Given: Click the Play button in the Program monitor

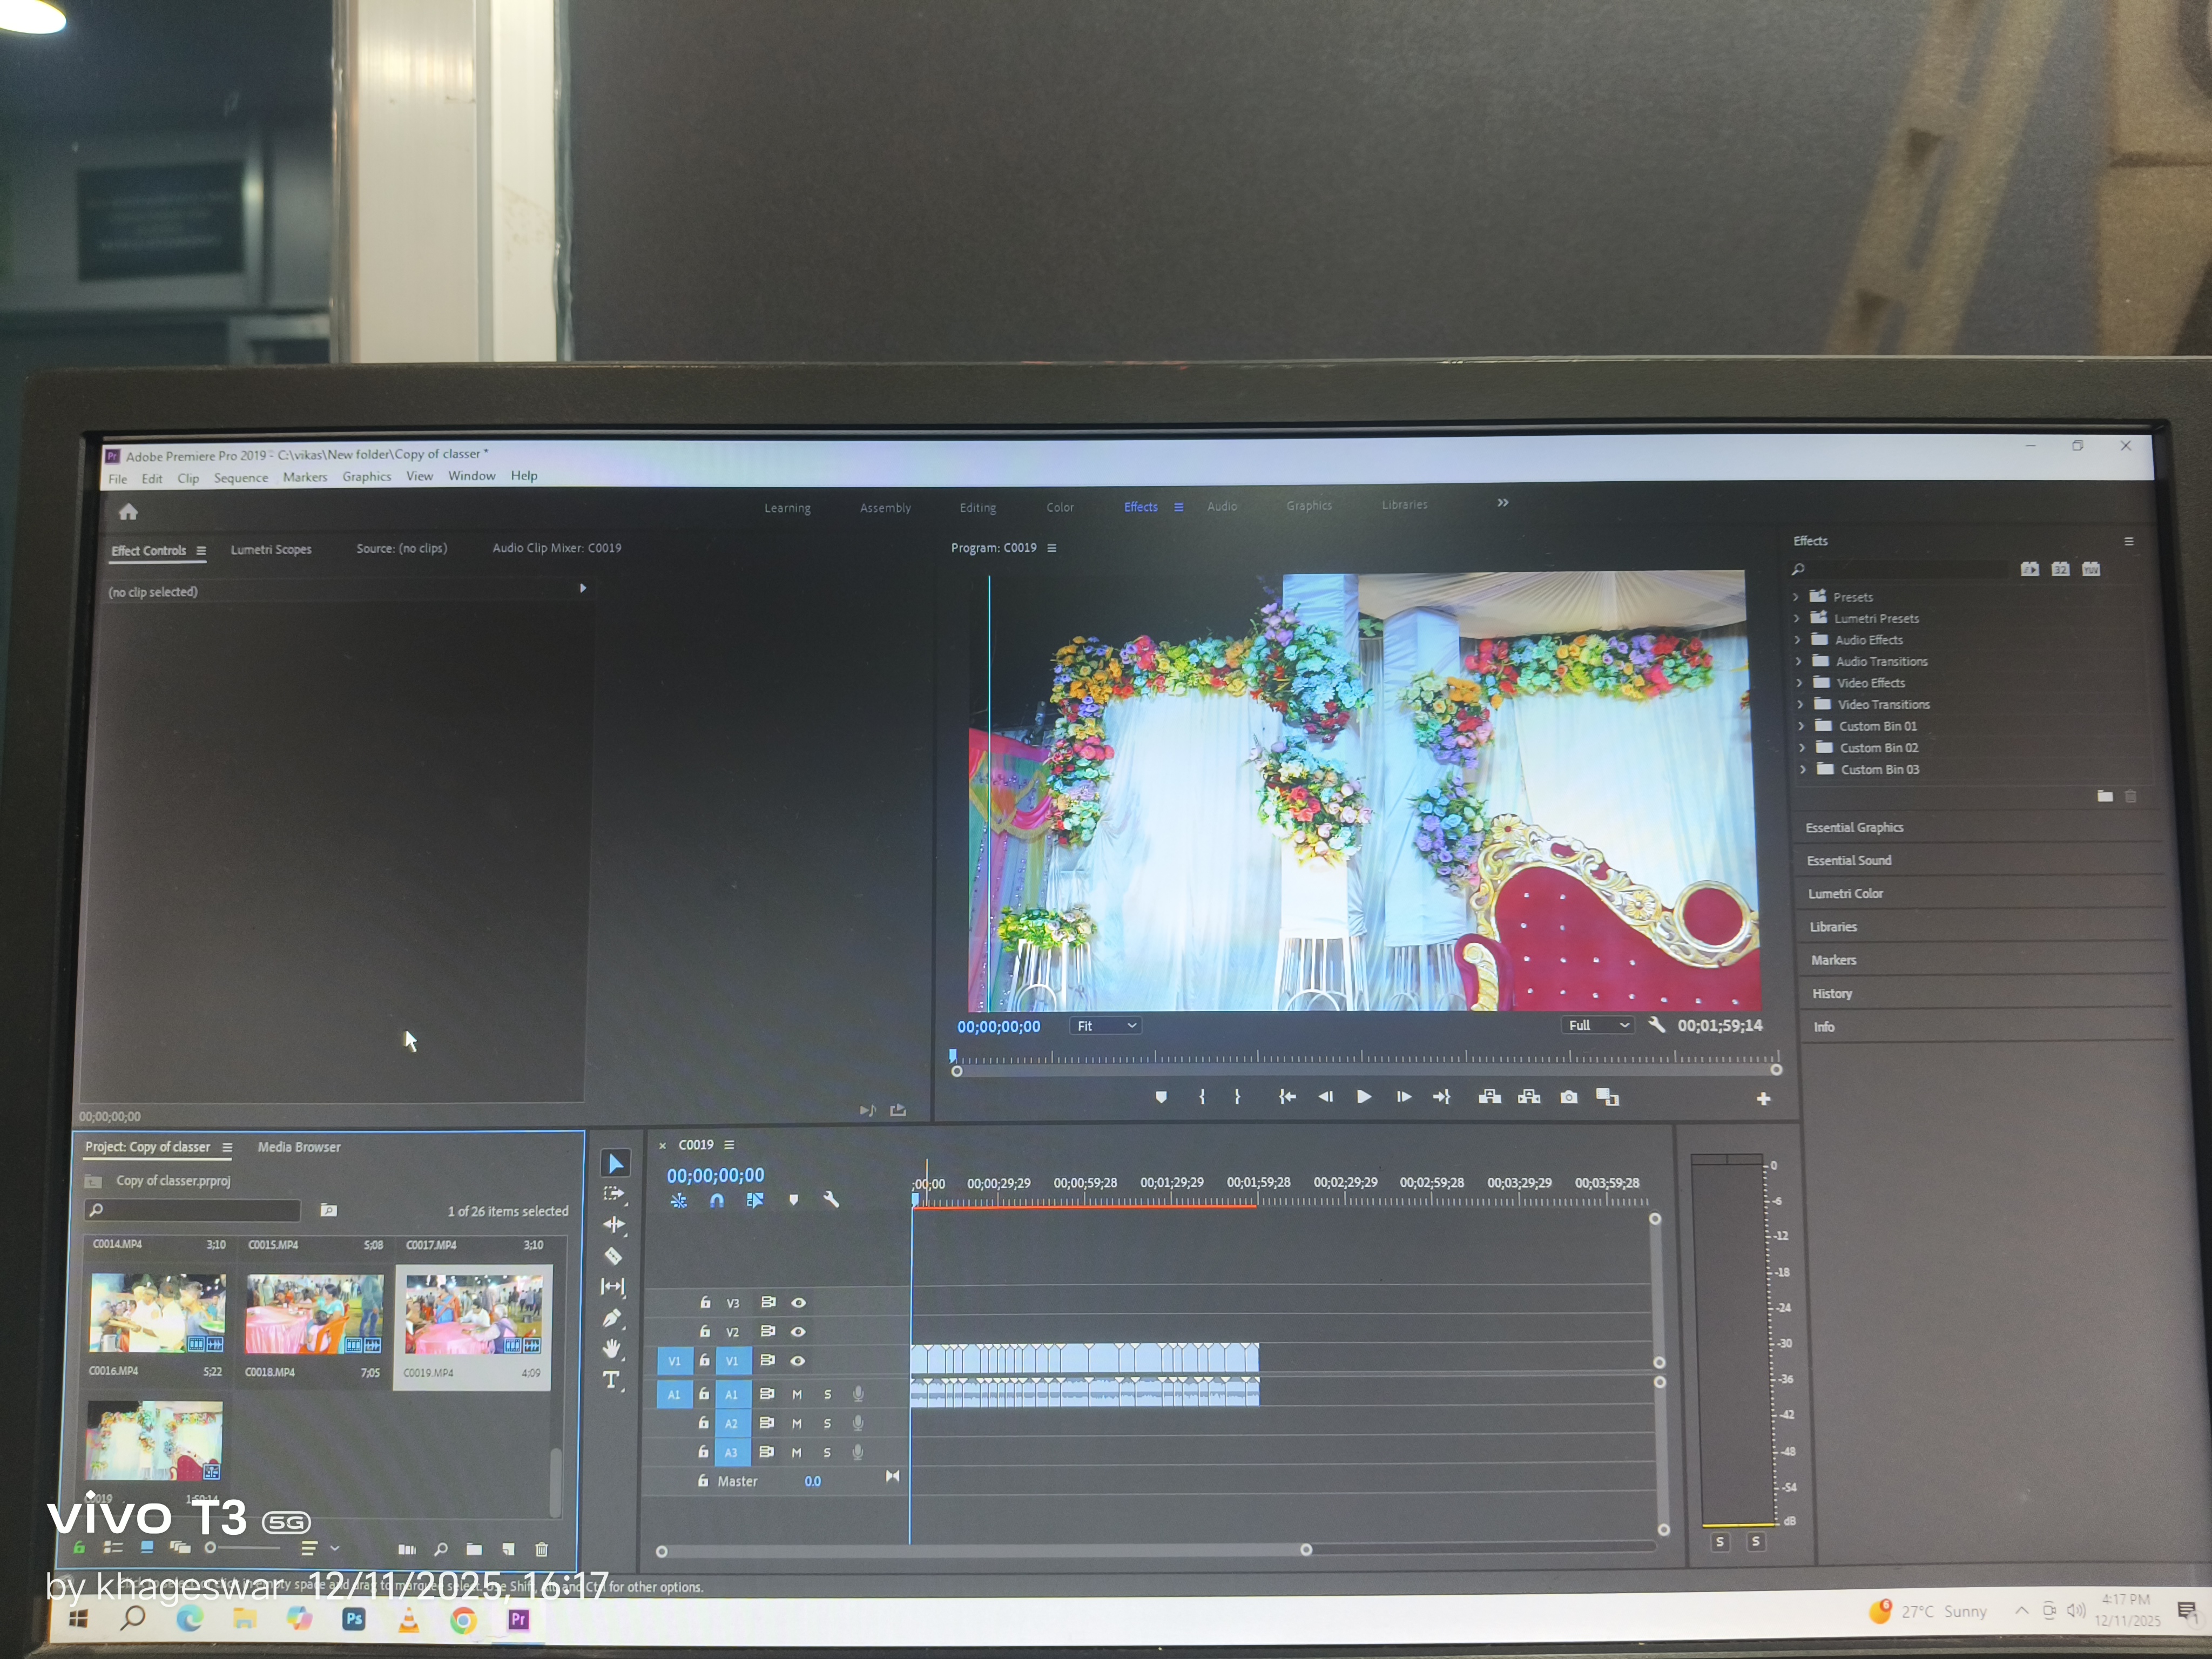Looking at the screenshot, I should tap(1363, 1096).
